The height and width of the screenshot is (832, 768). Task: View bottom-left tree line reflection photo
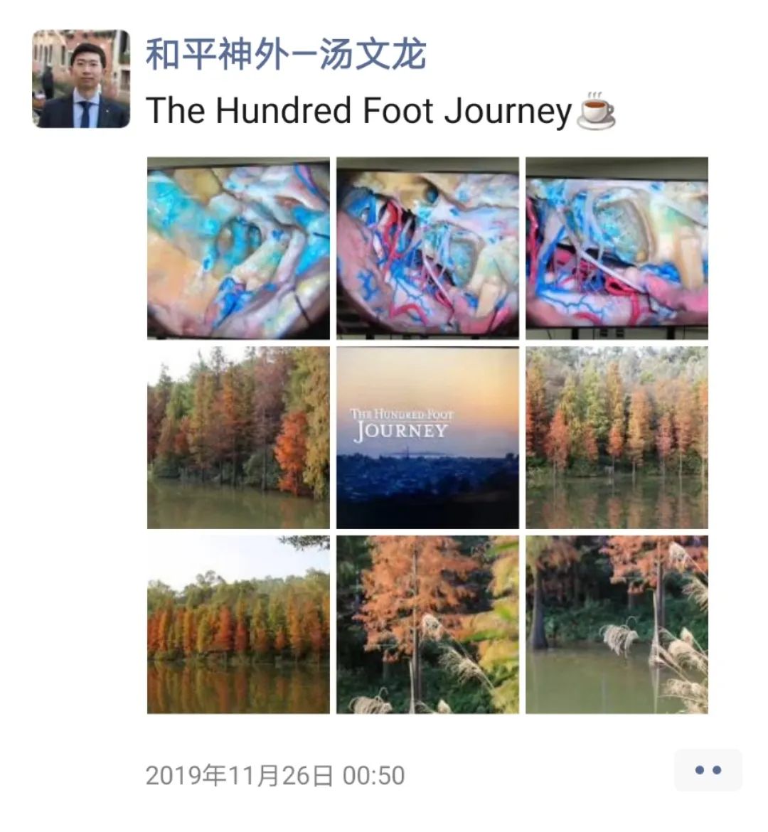(x=238, y=624)
